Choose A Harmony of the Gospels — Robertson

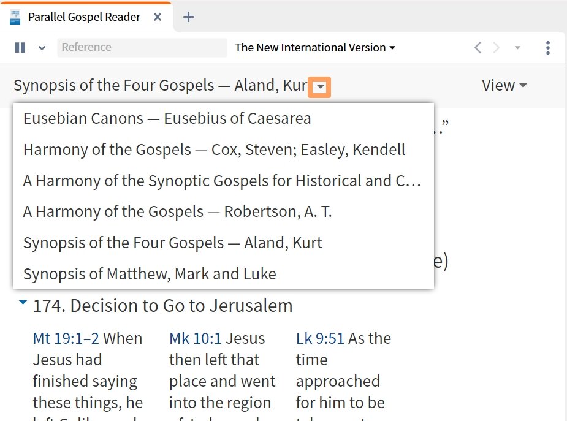click(224, 212)
